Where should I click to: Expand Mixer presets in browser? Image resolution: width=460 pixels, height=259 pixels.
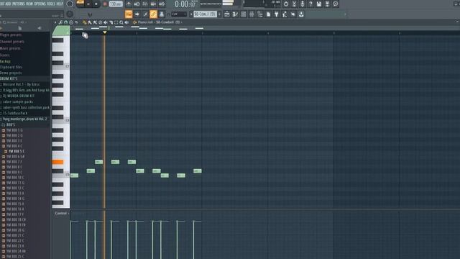pos(10,48)
